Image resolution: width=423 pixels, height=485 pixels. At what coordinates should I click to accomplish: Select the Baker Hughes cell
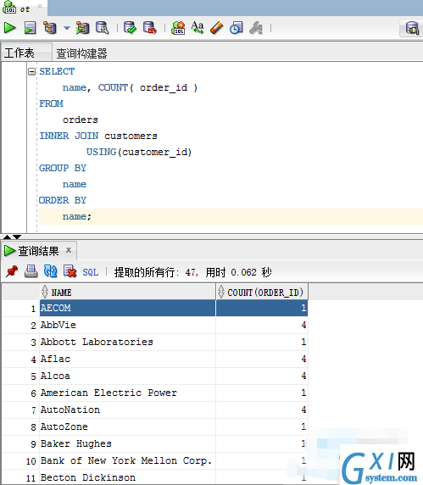128,443
